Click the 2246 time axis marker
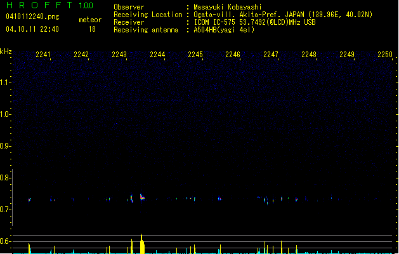Screen dimensions: 399x254 pos(233,54)
